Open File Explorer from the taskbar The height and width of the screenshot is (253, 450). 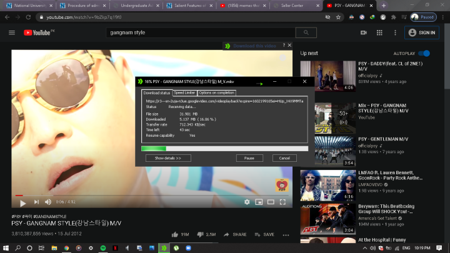(x=54, y=248)
